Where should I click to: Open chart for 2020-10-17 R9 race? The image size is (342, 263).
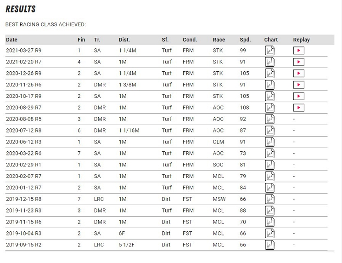(269, 96)
